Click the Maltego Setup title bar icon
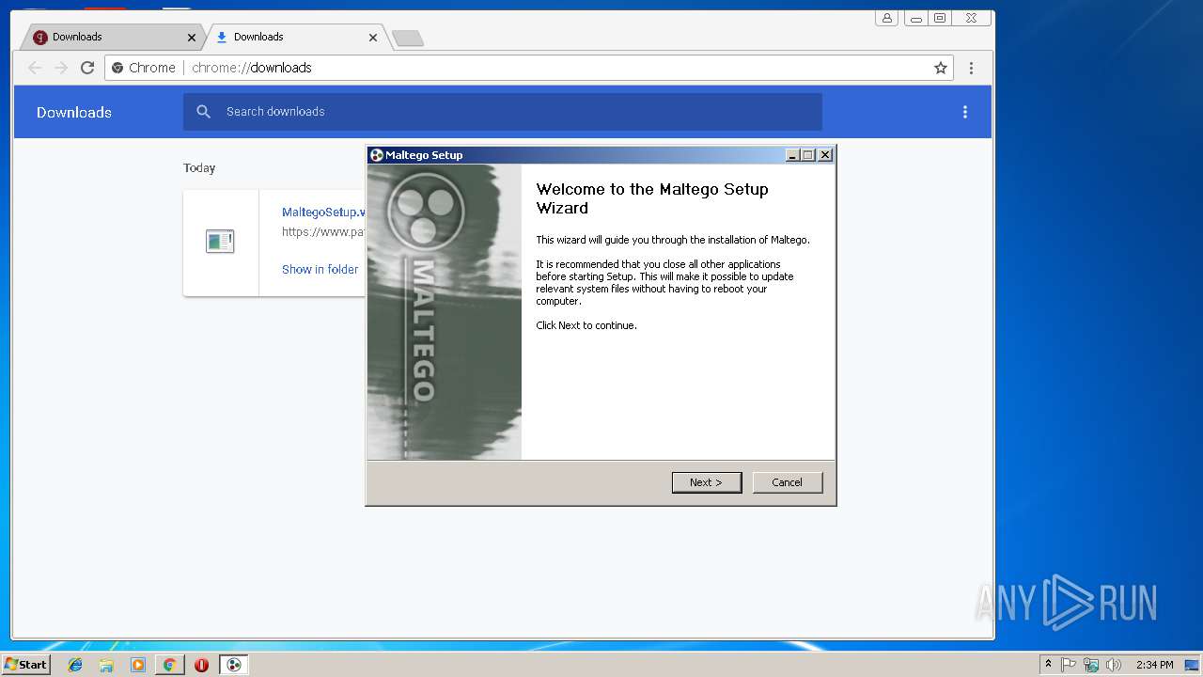The height and width of the screenshot is (677, 1203). (376, 155)
